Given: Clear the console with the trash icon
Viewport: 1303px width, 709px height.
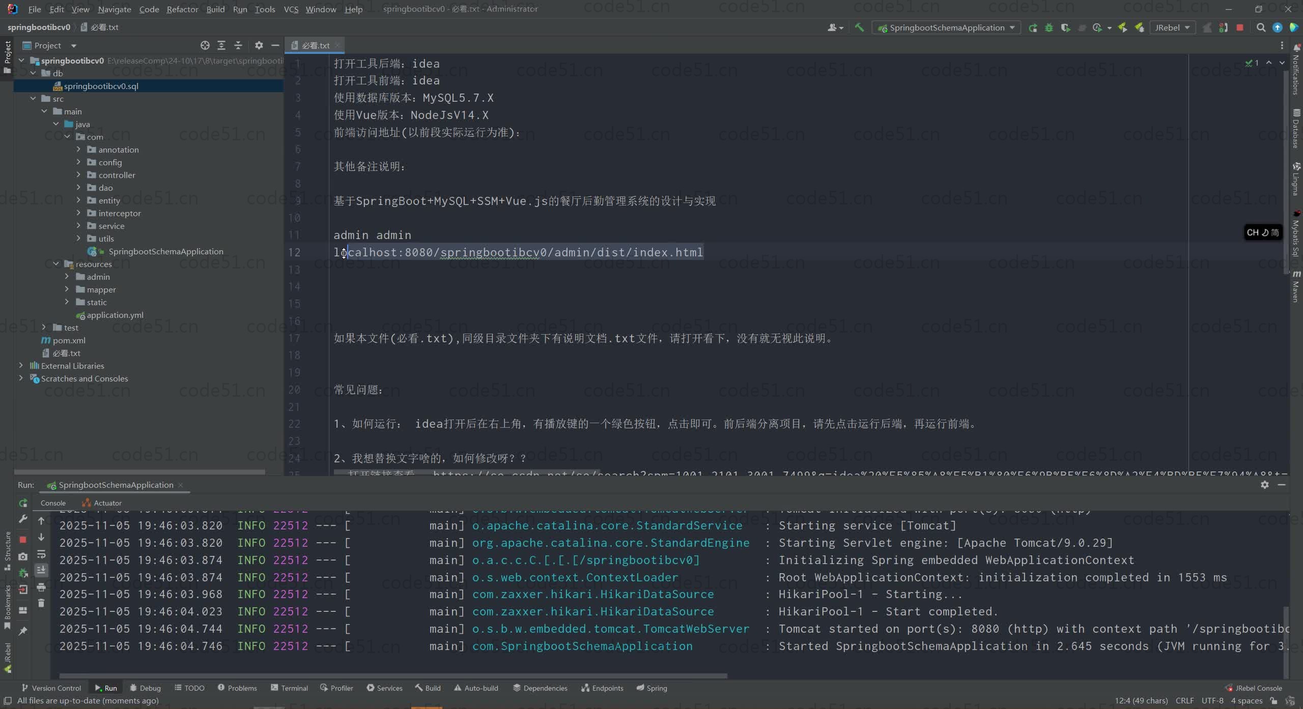Looking at the screenshot, I should click(41, 603).
